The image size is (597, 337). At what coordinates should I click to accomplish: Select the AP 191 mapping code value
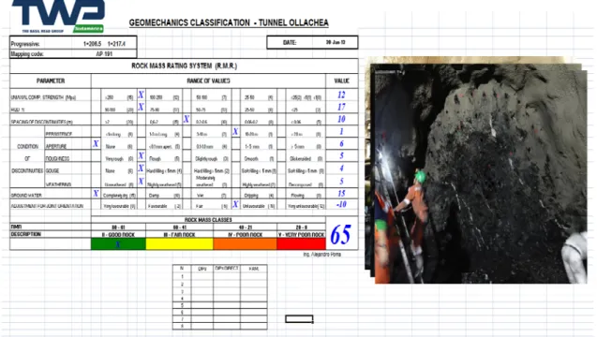tap(104, 54)
